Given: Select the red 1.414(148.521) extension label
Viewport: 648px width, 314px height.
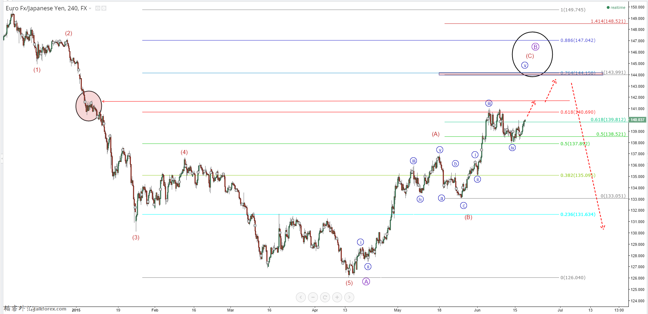Looking at the screenshot, I should point(608,21).
